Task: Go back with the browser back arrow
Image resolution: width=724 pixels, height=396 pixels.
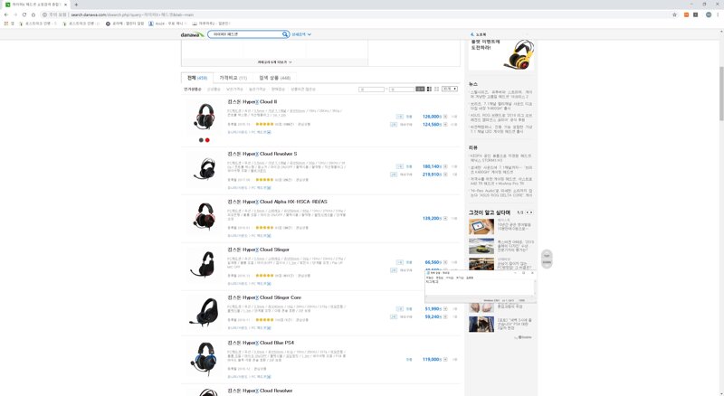Action: pos(6,14)
